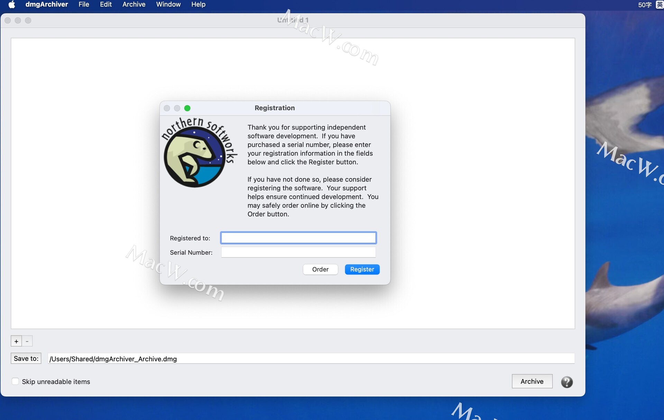The image size is (664, 420).
Task: Click the 'Serial Number:' label
Action: click(191, 253)
